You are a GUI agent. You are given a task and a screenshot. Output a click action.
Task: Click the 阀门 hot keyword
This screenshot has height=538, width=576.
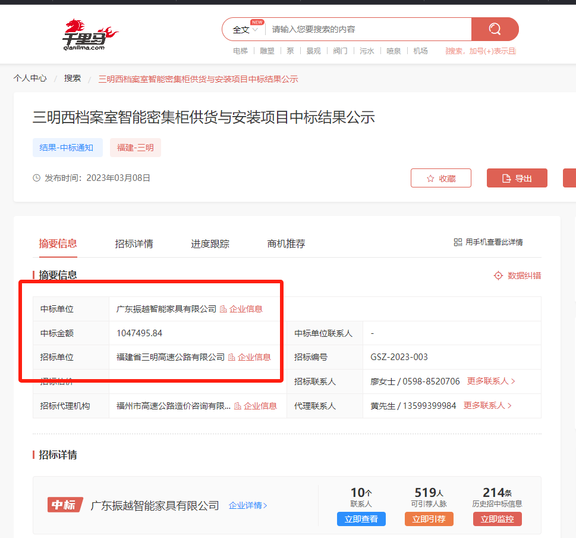[340, 51]
